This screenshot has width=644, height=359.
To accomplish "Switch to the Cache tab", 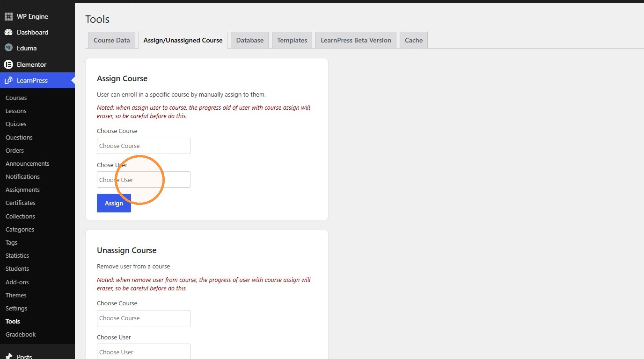I will 414,40.
